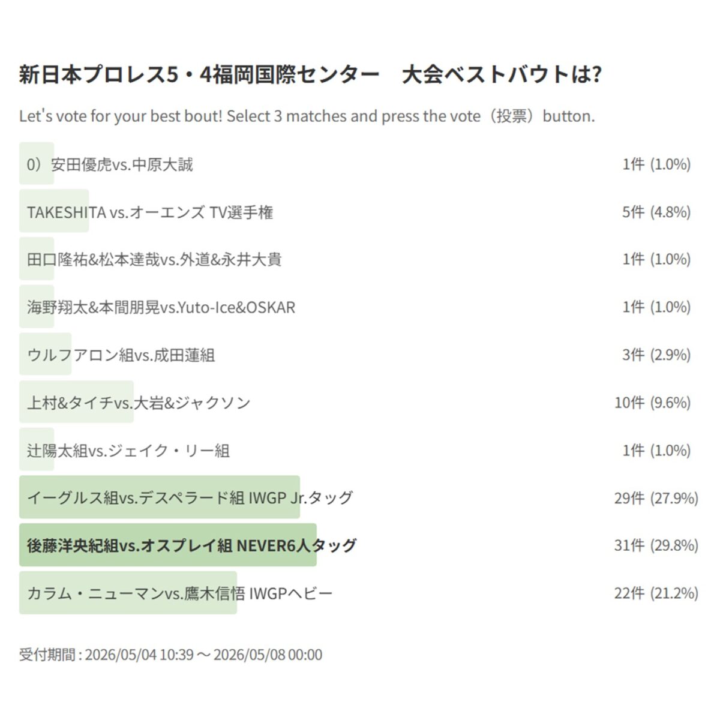Click the 22件 (21.2%) vote count

656,593
